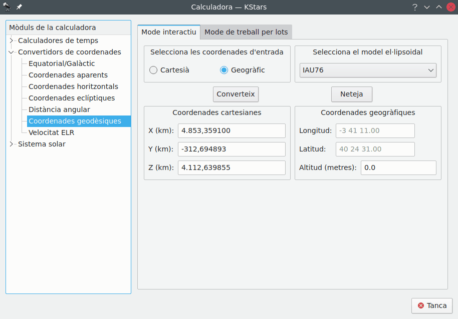Image resolution: width=458 pixels, height=319 pixels.
Task: Minimize the window using the down chevron
Action: (427, 7)
